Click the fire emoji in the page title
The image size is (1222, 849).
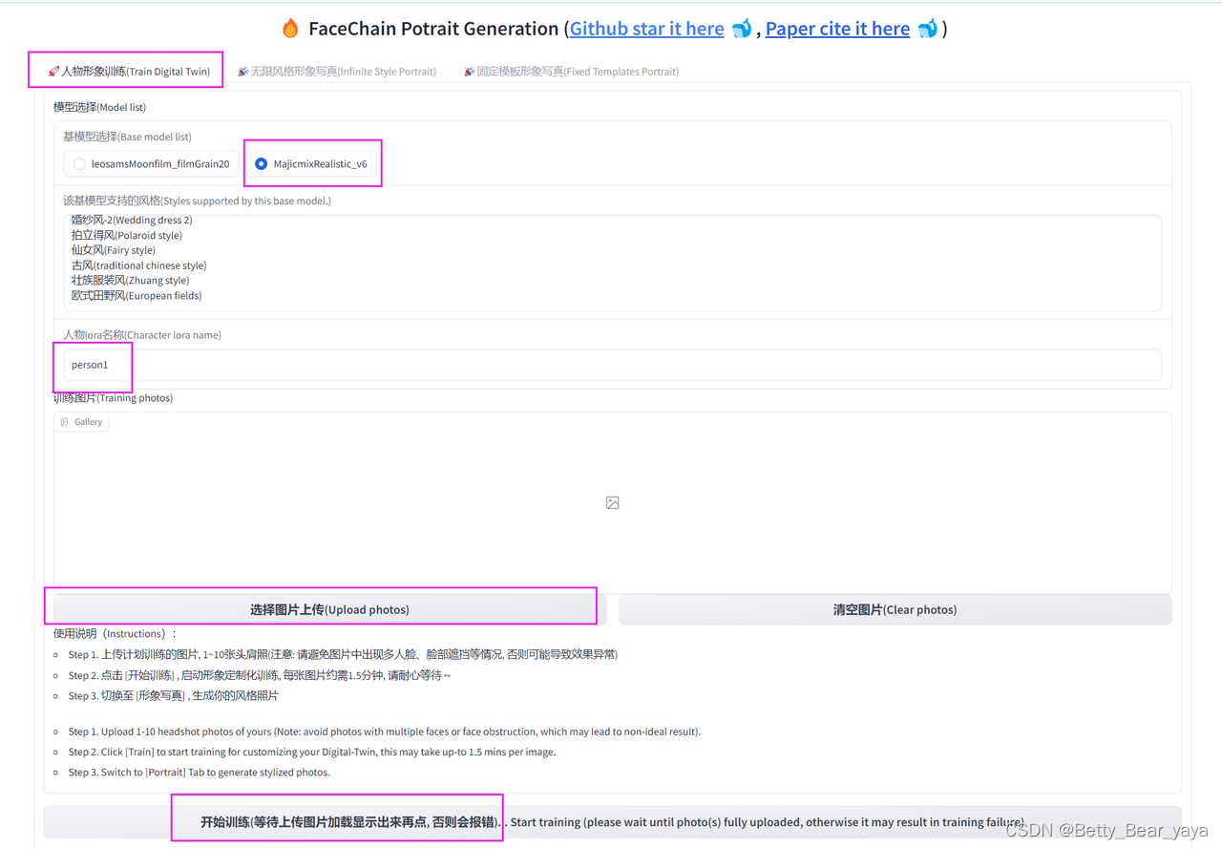289,28
